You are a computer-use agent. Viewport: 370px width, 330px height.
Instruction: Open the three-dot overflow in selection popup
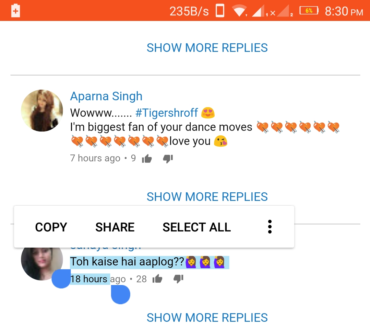click(x=270, y=227)
